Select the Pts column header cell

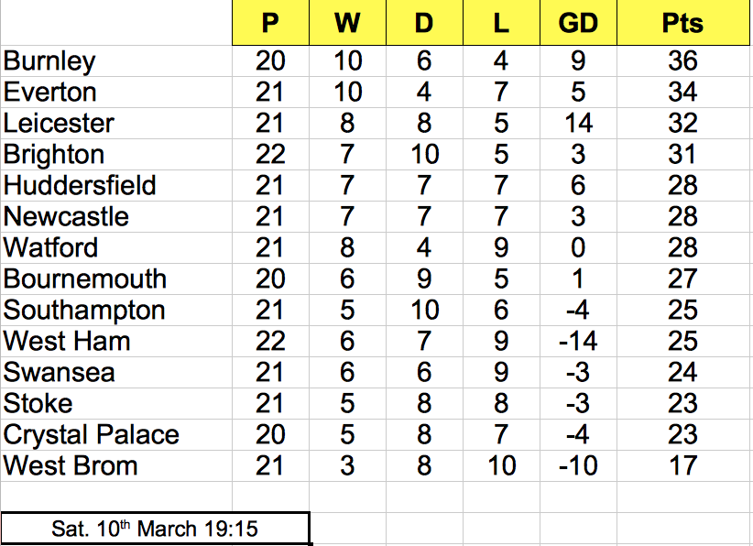[682, 23]
